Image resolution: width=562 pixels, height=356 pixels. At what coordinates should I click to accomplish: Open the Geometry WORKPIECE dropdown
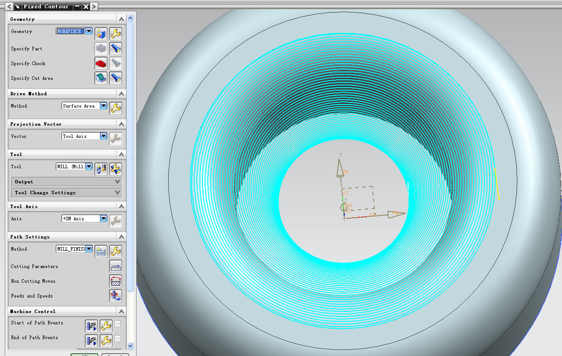[x=89, y=31]
